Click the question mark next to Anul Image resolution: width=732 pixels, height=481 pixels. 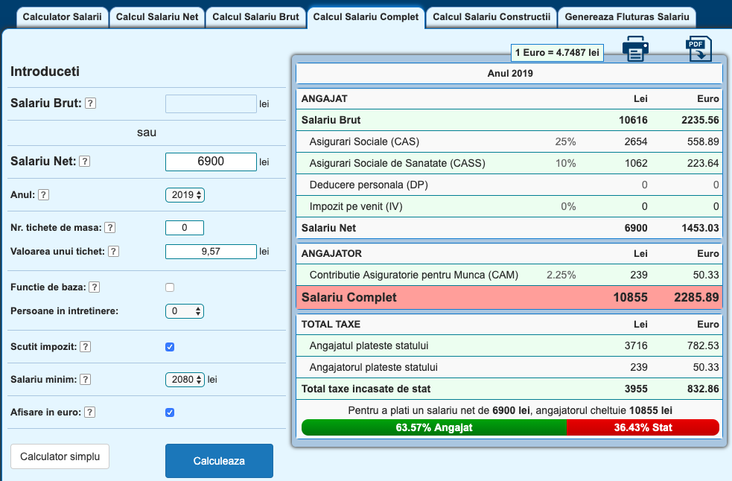[44, 195]
